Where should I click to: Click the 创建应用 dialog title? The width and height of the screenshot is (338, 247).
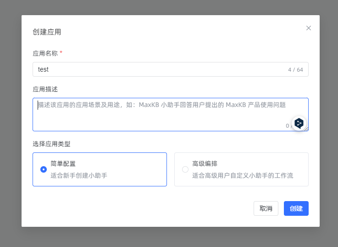pyautogui.click(x=47, y=32)
